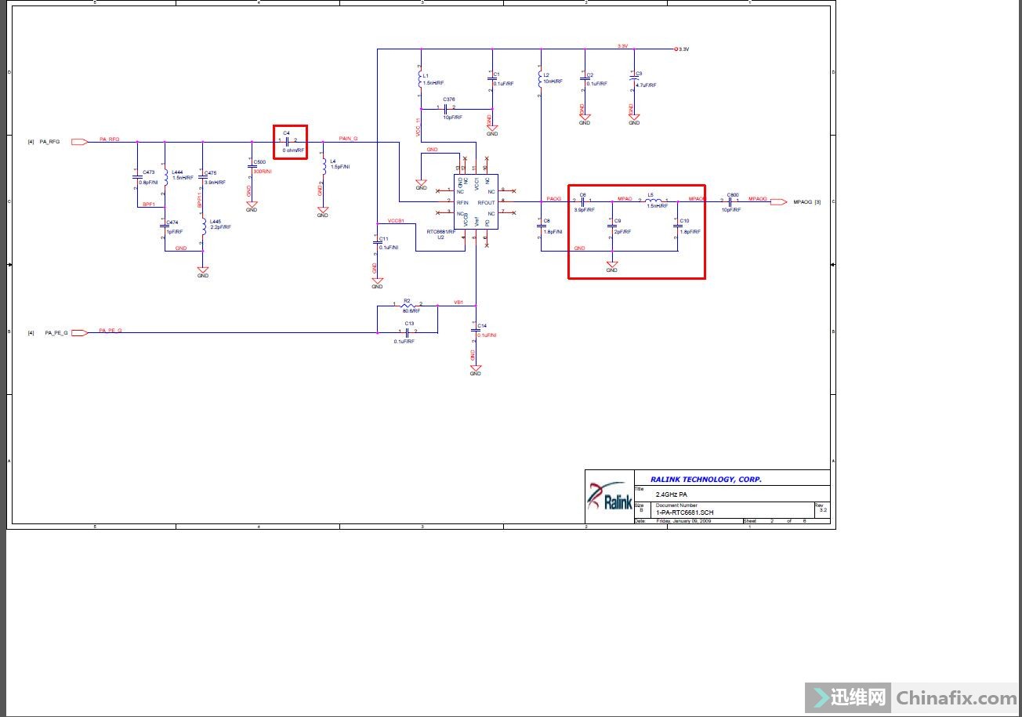Image resolution: width=1022 pixels, height=717 pixels.
Task: Select capacitor C376 10pF/RF
Action: pyautogui.click(x=445, y=107)
